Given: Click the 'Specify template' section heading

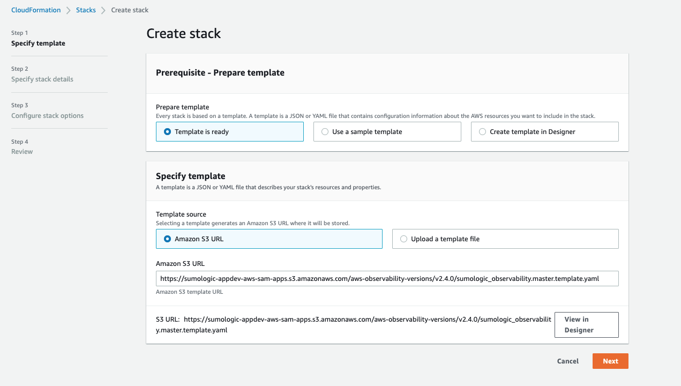Looking at the screenshot, I should coord(191,175).
